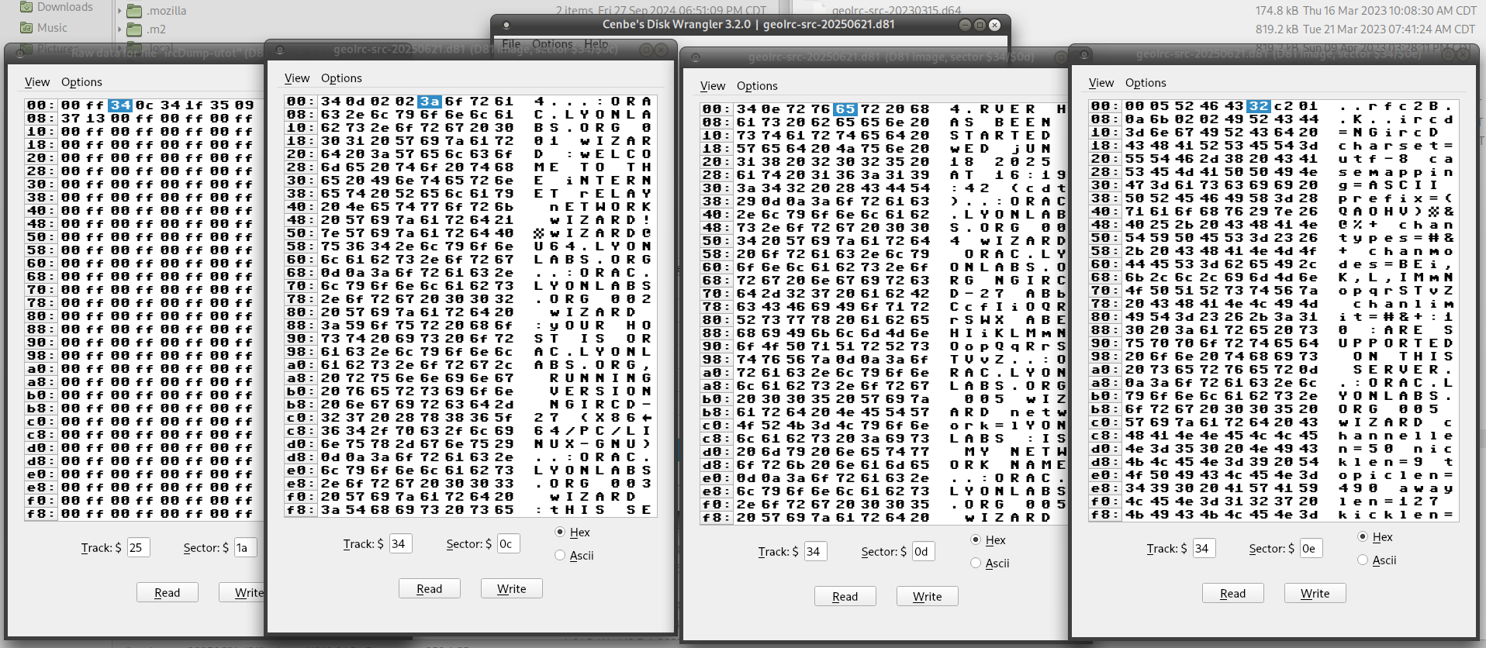Screen dimensions: 1486x648
Task: Click Music label in file manager sidebar
Action: pyautogui.click(x=53, y=28)
